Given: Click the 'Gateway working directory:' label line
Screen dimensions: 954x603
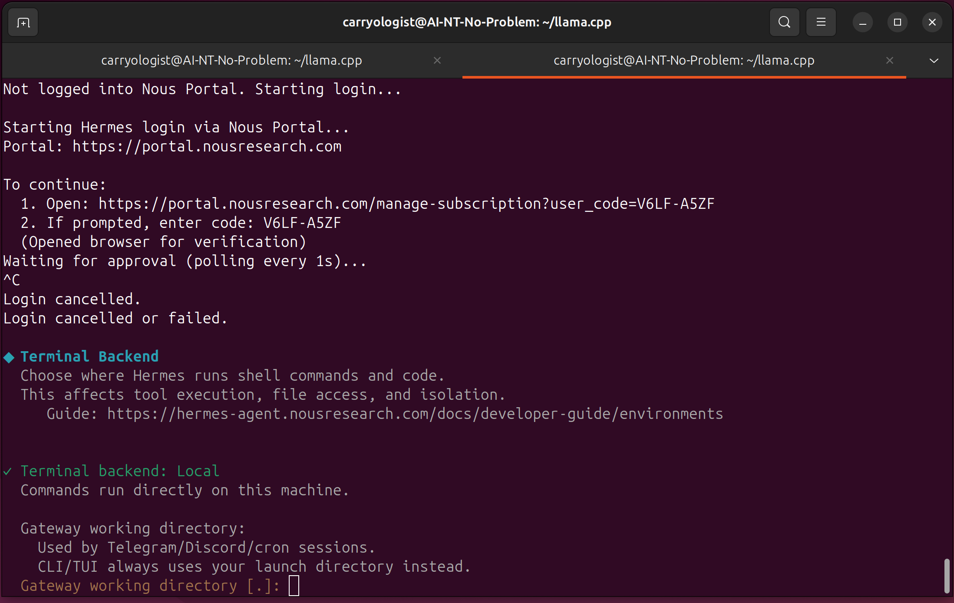Looking at the screenshot, I should [x=133, y=529].
